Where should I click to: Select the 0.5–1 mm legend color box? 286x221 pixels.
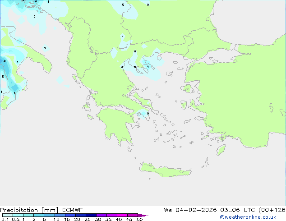(18, 215)
